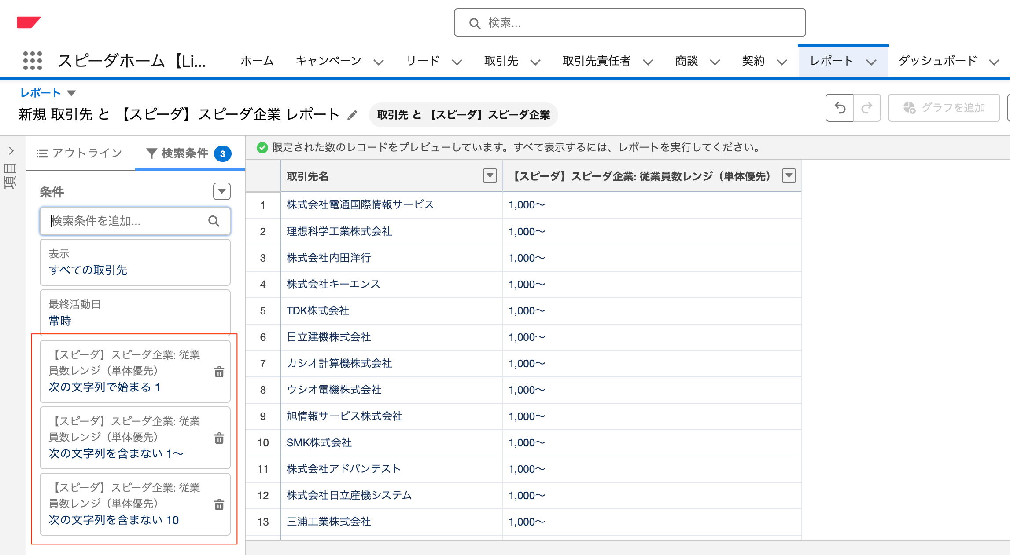Screen dimensions: 1010x555
Task: Edit report name with pencil icon
Action: coord(352,115)
